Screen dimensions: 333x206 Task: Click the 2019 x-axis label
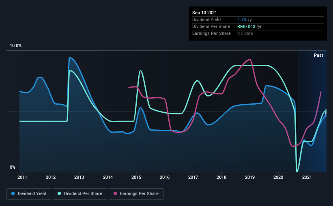250,177
